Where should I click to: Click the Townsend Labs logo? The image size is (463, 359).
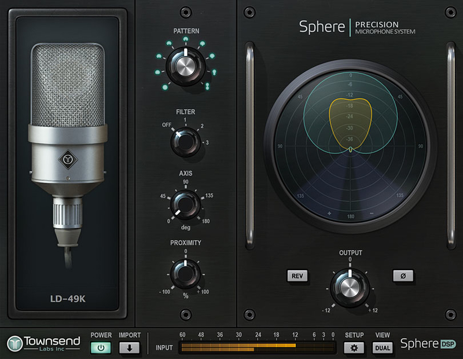pos(43,343)
